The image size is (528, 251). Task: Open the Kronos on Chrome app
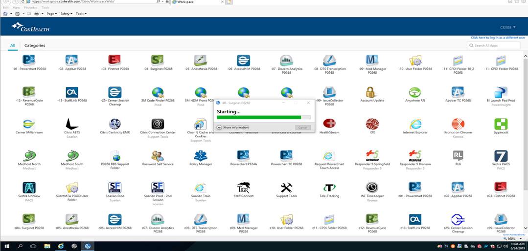coord(458,124)
